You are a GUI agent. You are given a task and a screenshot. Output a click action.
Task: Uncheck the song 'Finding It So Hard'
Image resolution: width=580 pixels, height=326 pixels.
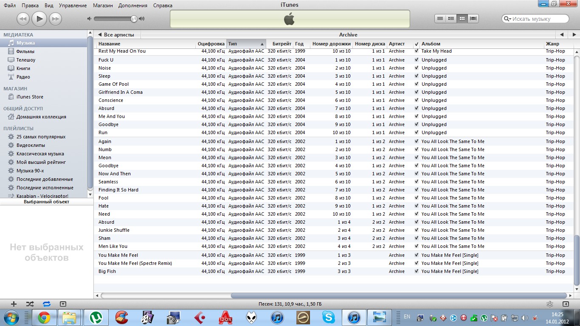coord(417,190)
